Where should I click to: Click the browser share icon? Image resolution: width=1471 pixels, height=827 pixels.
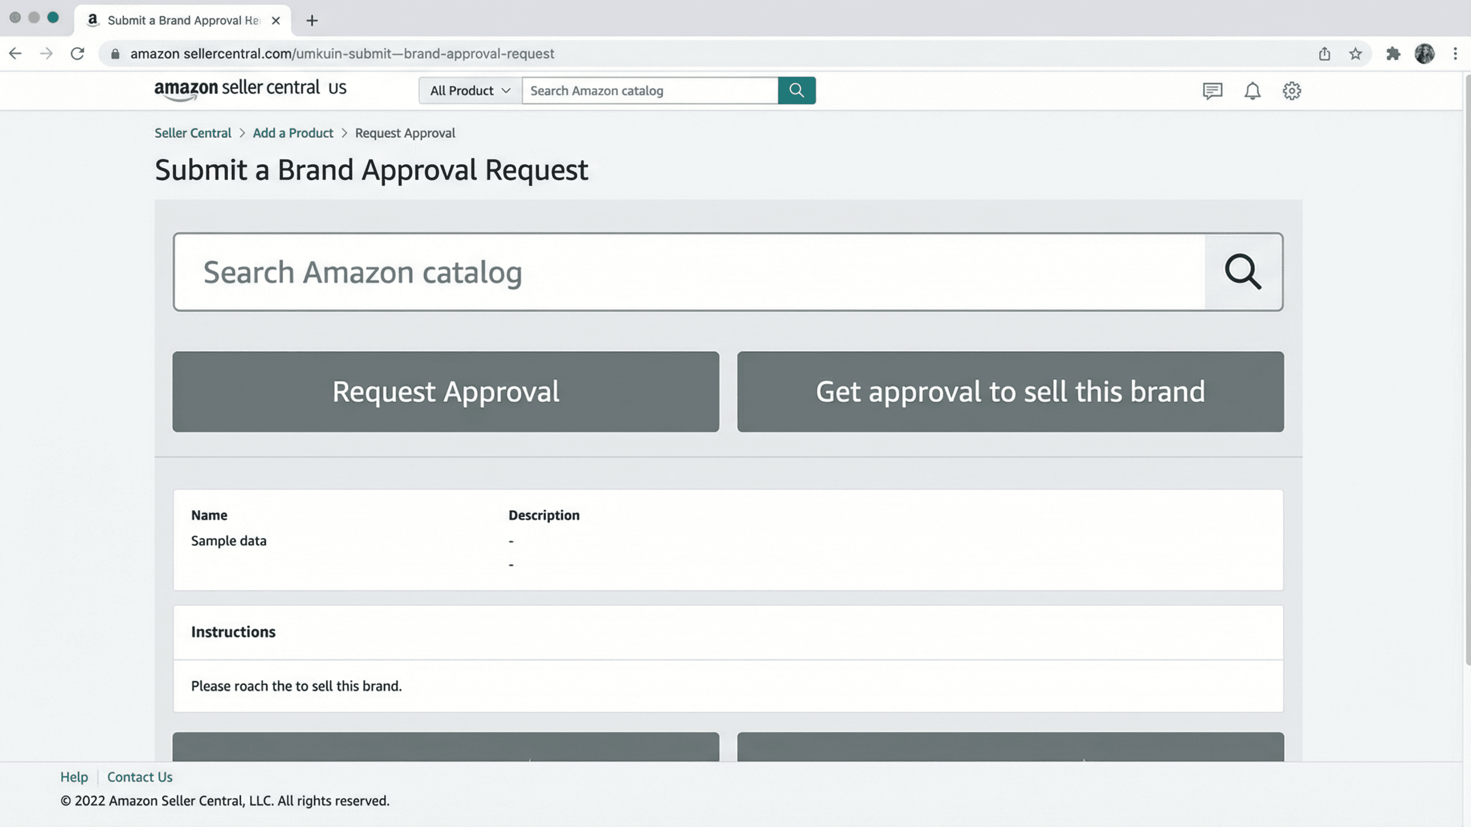1324,54
